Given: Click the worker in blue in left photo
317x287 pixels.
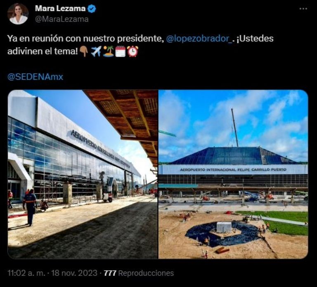Looking at the screenshot, I should pyautogui.click(x=30, y=207).
